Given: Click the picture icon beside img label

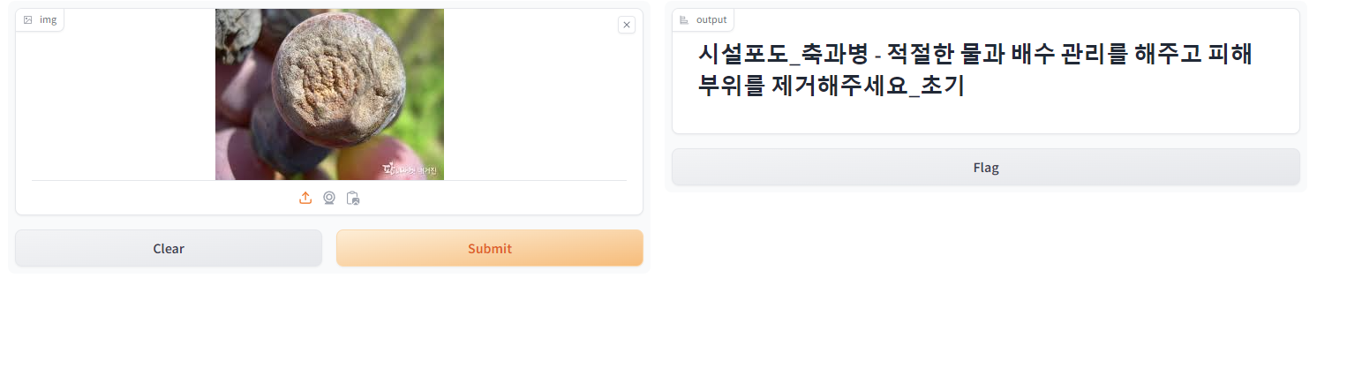Looking at the screenshot, I should (28, 19).
